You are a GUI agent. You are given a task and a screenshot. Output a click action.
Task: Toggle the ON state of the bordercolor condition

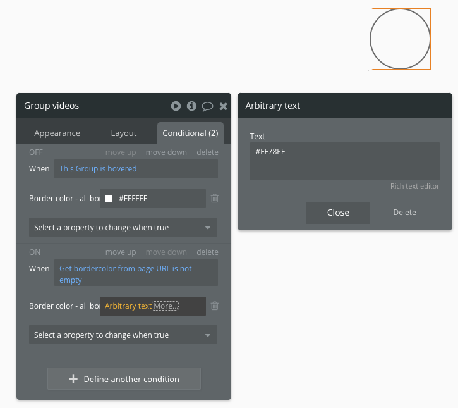click(35, 252)
